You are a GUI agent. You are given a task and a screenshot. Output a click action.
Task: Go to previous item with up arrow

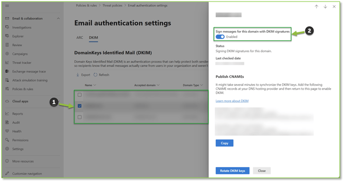coord(316,6)
